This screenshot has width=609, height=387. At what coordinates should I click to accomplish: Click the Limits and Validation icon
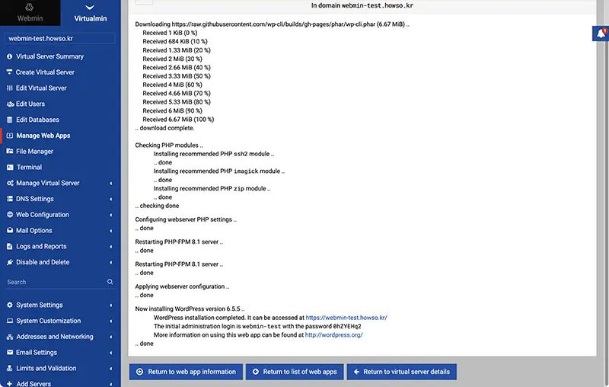[x=10, y=369]
